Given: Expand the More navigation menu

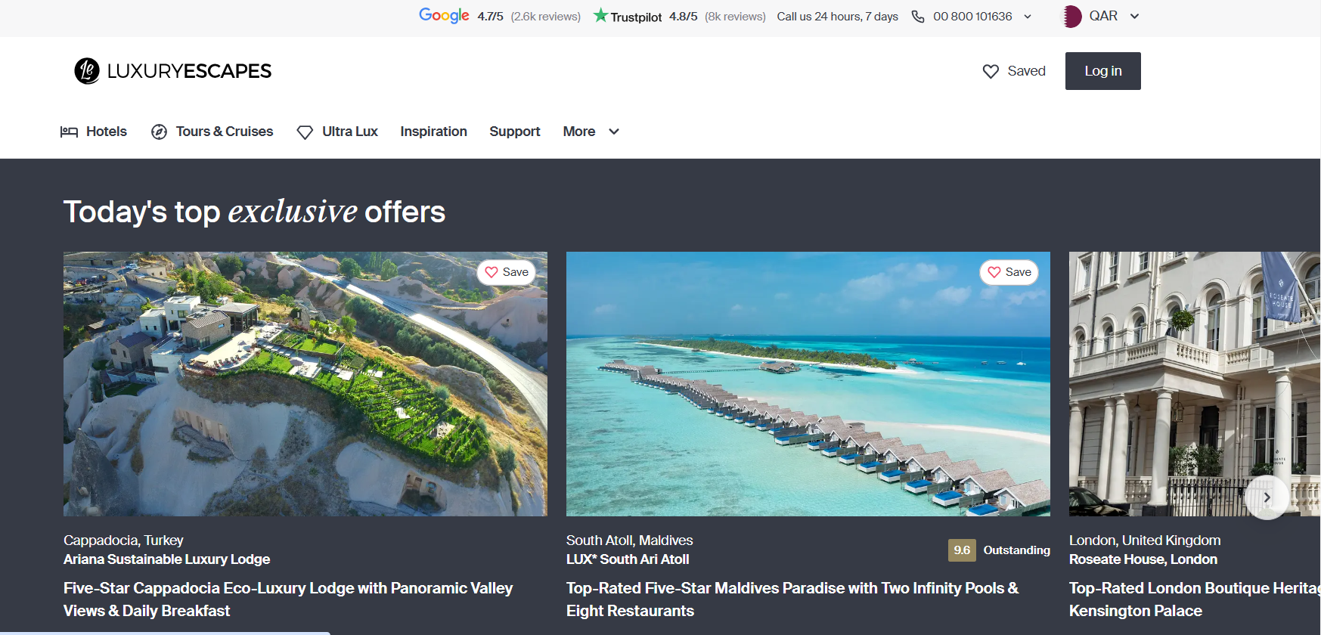Looking at the screenshot, I should (x=591, y=132).
